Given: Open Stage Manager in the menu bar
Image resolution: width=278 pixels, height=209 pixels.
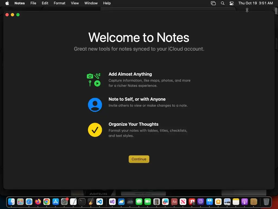Looking at the screenshot, I should (x=213, y=3).
